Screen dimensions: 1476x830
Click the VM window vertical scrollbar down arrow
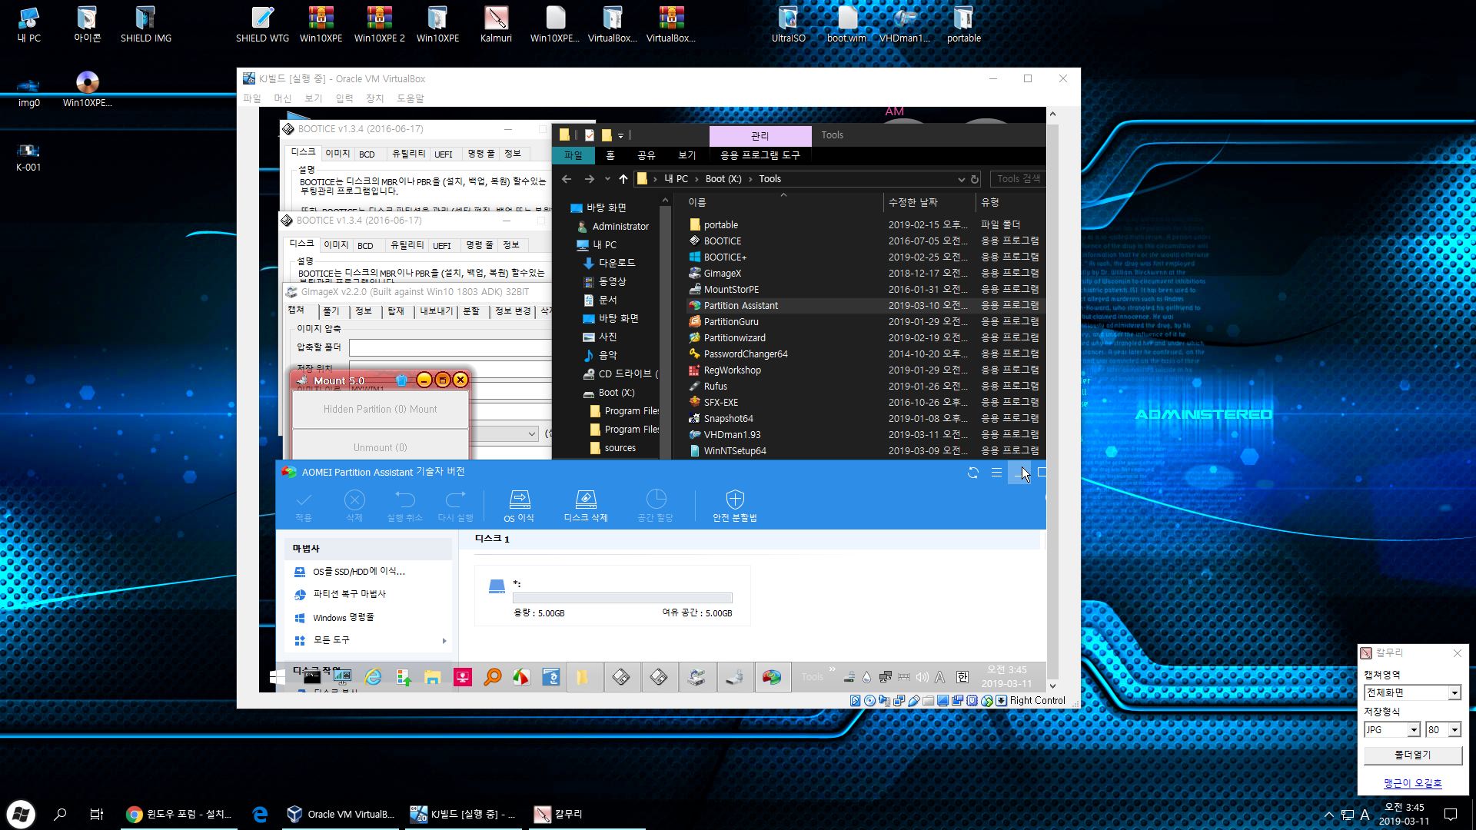pyautogui.click(x=1052, y=686)
